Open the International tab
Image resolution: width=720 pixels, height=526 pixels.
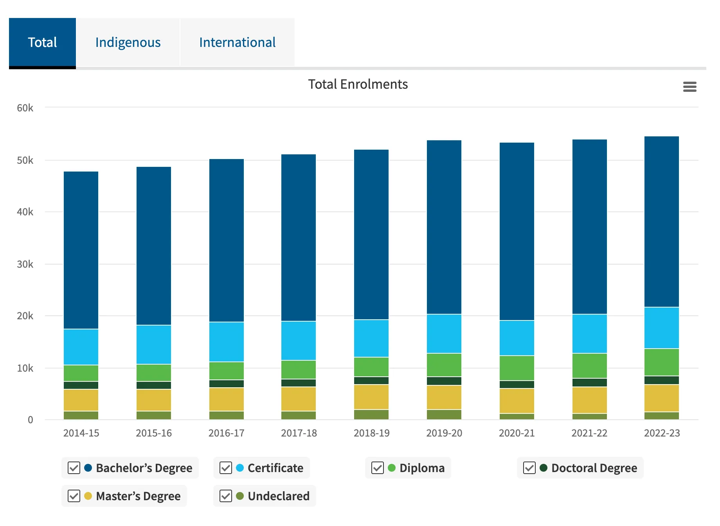pos(237,42)
